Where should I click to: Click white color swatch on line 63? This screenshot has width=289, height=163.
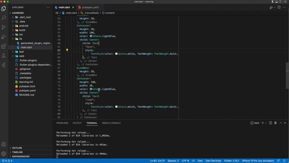(x=117, y=54)
